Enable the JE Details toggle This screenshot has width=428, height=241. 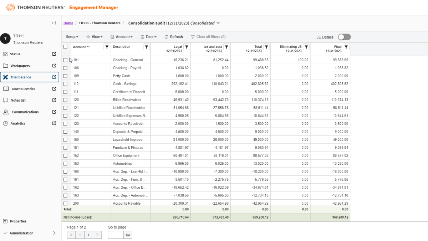[344, 37]
